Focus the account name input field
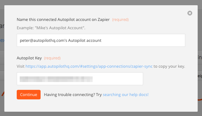202x116 pixels. pos(101,40)
